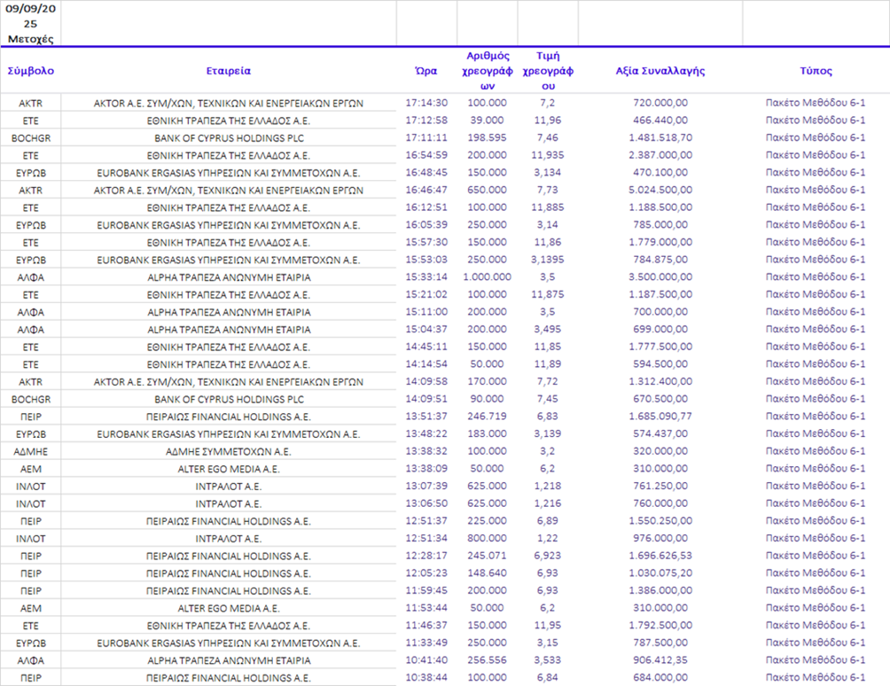Image resolution: width=890 pixels, height=686 pixels.
Task: Click the Τιμή χρεογράφου column header
Action: pyautogui.click(x=548, y=71)
